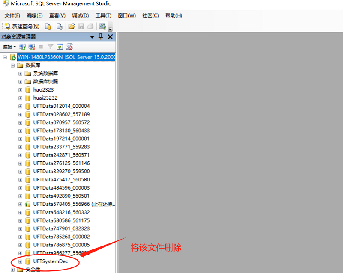Select database UFTData276125_561146

pos(61,163)
